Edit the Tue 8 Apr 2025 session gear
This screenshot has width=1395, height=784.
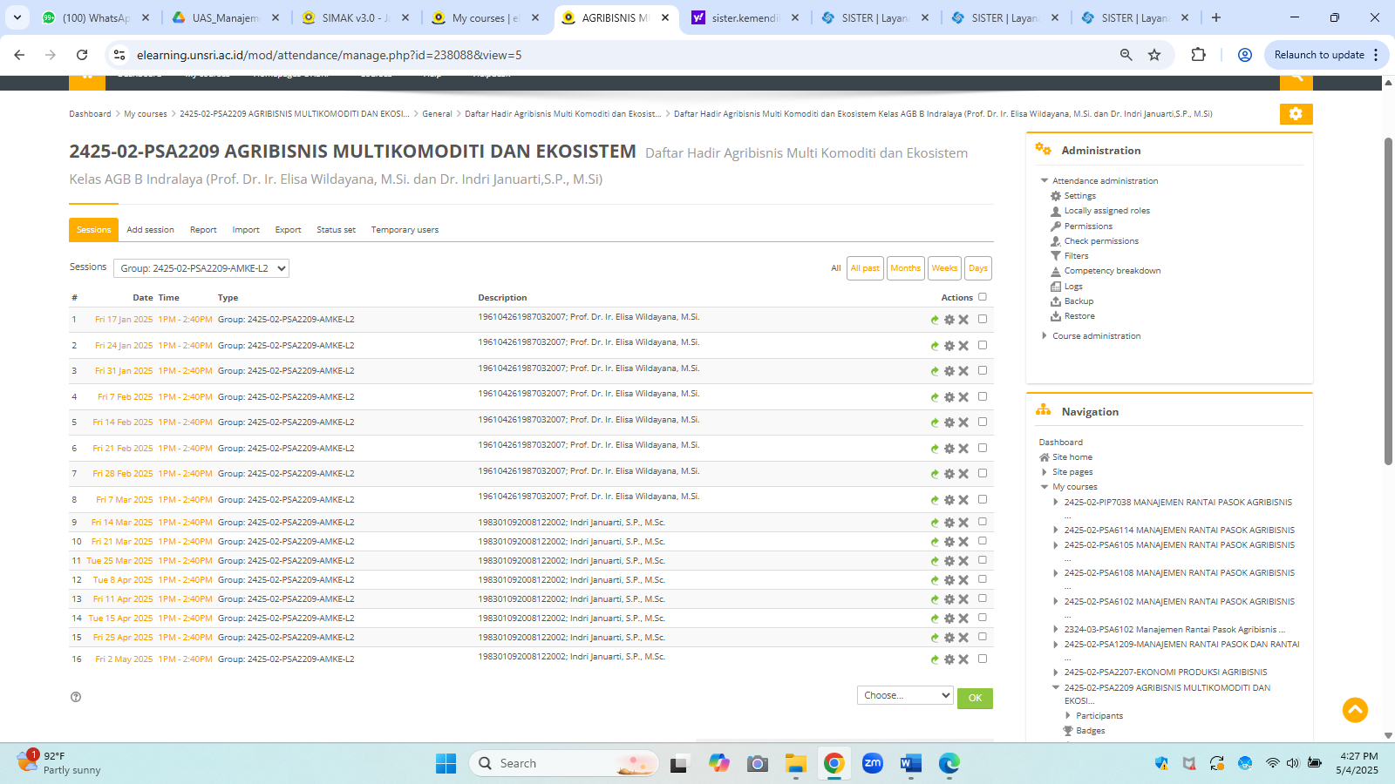click(949, 580)
